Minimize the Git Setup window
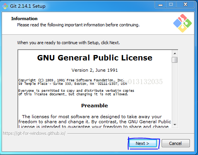Screen dimensions: 198x155 (x=160, y=5)
